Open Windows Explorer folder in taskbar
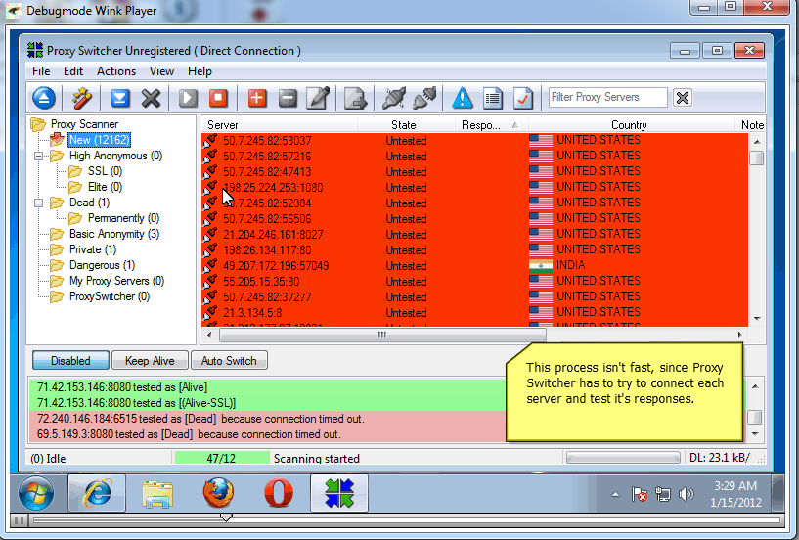Screen dimensions: 799x540 tap(157, 494)
